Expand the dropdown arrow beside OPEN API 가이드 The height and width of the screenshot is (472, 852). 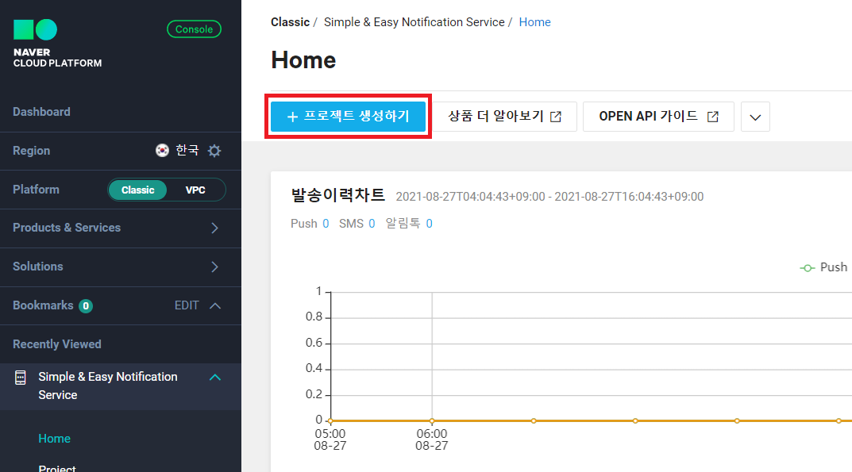coord(755,117)
